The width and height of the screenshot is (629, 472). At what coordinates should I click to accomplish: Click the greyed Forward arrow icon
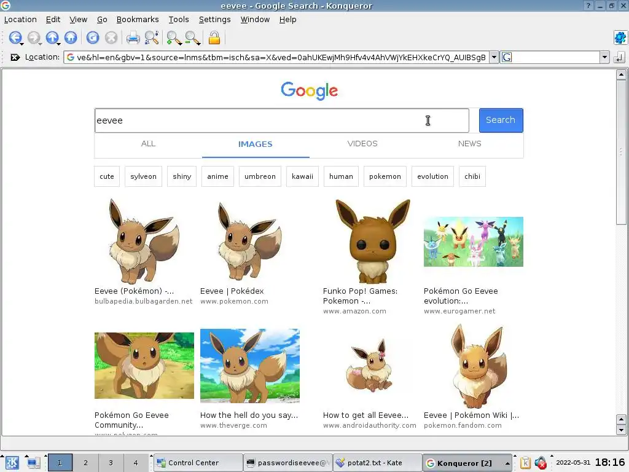(x=34, y=37)
